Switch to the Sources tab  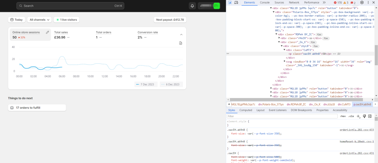coord(279,2)
